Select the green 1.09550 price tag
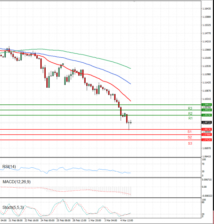 (x=207, y=110)
